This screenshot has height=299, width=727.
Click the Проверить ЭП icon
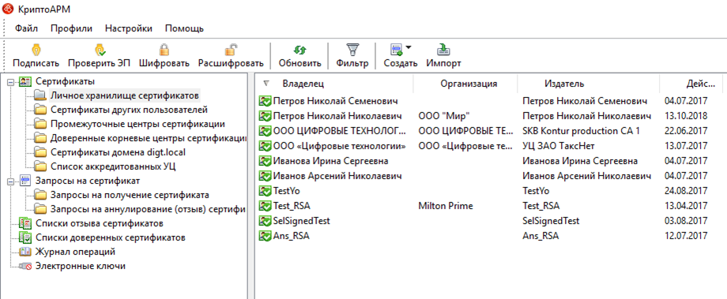click(x=100, y=50)
